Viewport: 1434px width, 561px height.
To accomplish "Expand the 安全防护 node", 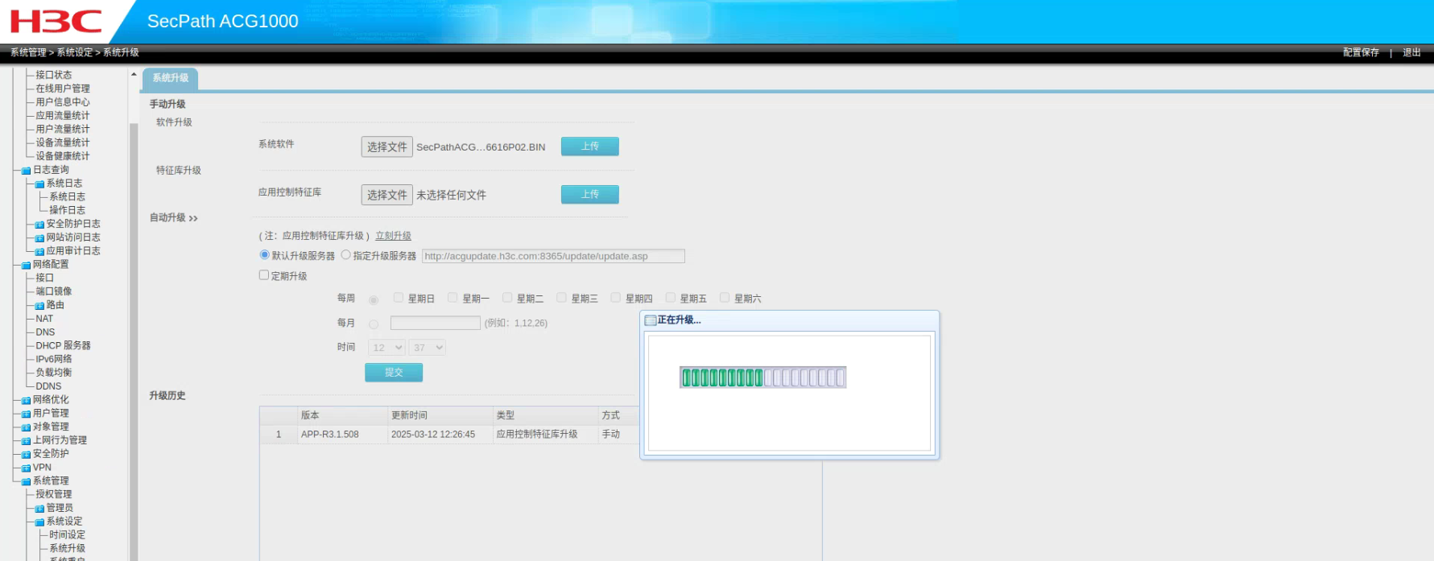I will 26,455.
